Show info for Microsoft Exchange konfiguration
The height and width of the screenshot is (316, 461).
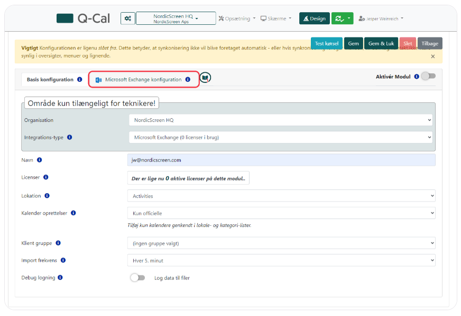188,80
